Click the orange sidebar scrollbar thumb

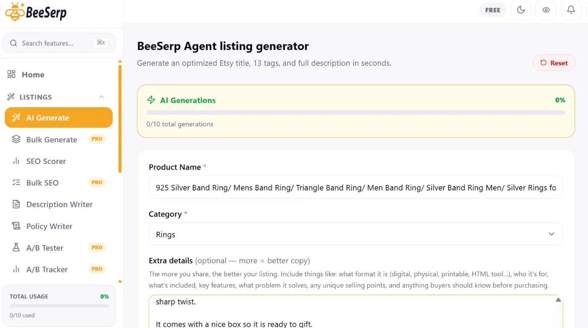[x=120, y=119]
